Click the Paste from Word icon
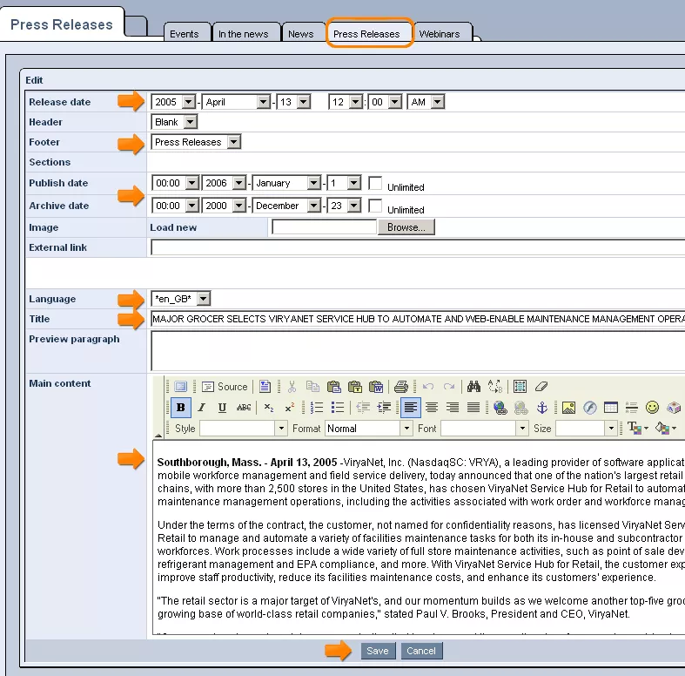Viewport: 685px width, 676px height. pos(376,387)
